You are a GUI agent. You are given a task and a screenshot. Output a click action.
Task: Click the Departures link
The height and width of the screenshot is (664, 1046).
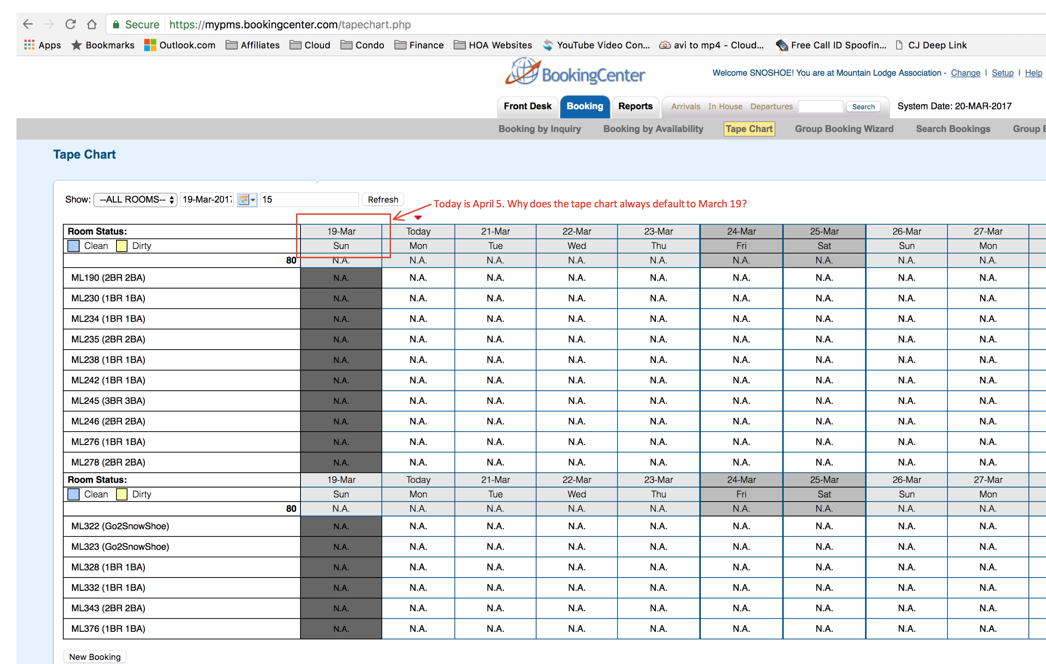(x=771, y=107)
